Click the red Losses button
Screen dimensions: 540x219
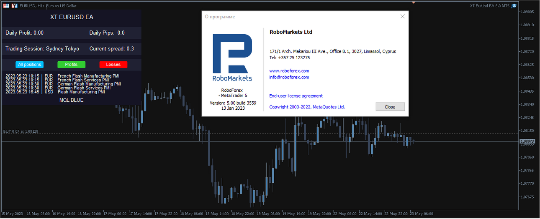[113, 65]
